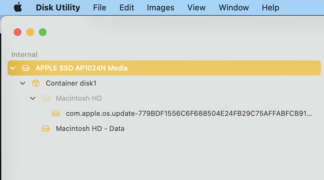
Task: Open the Disk Utility application menu
Action: coord(58,8)
